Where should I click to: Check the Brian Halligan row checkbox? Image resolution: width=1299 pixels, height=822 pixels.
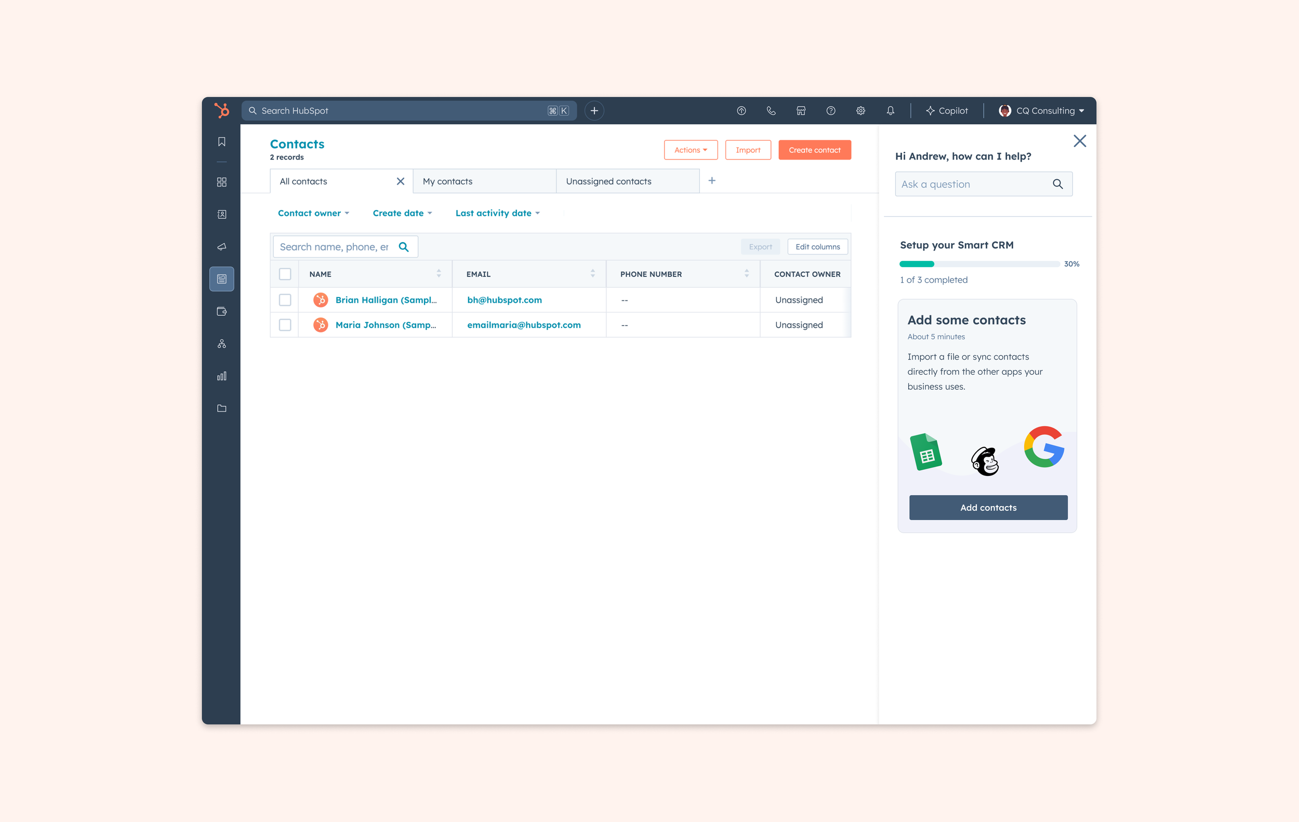(x=285, y=300)
